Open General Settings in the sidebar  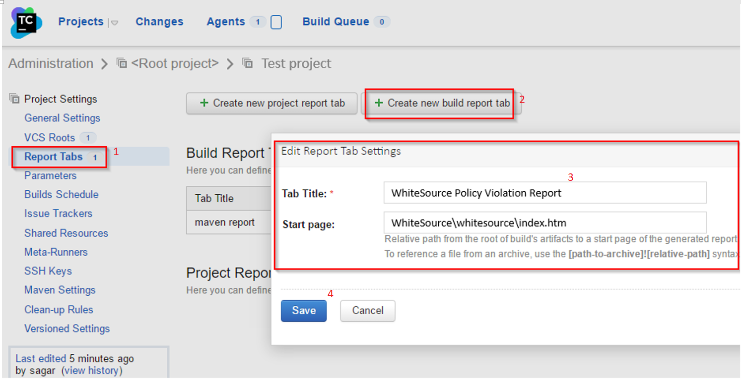(x=62, y=118)
